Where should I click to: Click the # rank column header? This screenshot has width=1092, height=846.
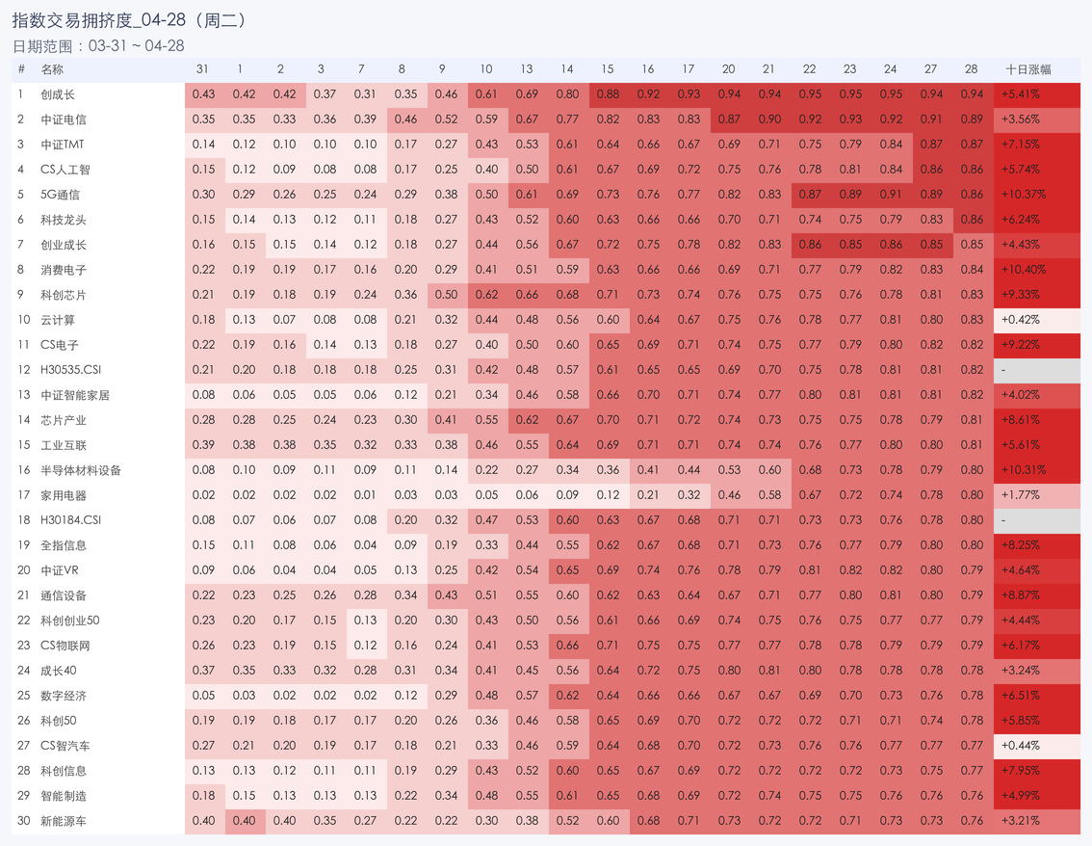point(21,69)
